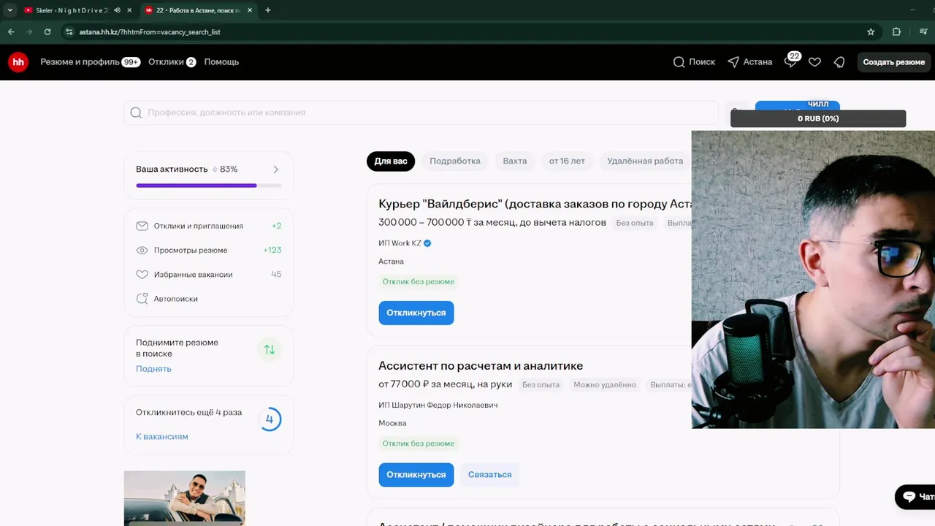Open the ИП Шарутин Федор Николаевич employer link

pos(438,405)
